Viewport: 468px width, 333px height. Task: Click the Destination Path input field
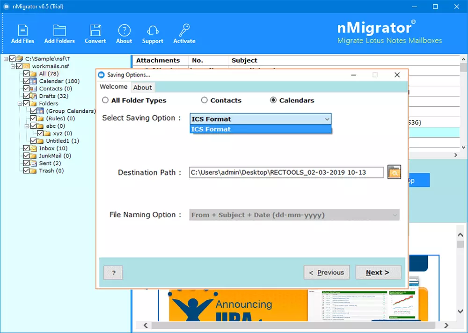(x=286, y=172)
